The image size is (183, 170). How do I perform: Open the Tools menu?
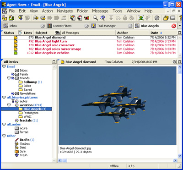tap(118, 11)
